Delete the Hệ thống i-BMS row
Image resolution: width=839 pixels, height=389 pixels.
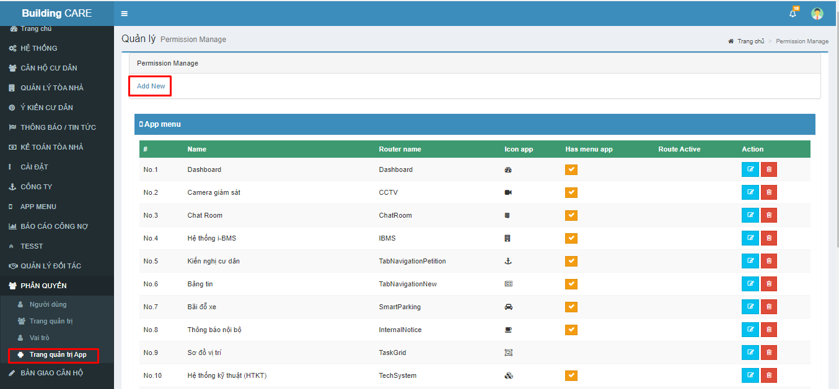[x=769, y=238]
